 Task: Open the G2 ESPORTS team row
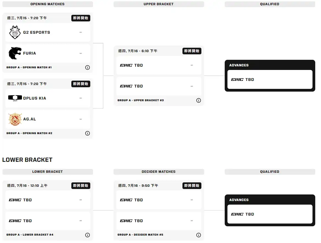coord(48,32)
